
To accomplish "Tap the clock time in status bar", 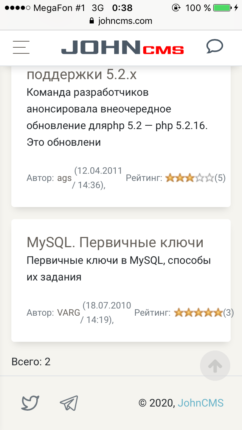I will pos(122,8).
